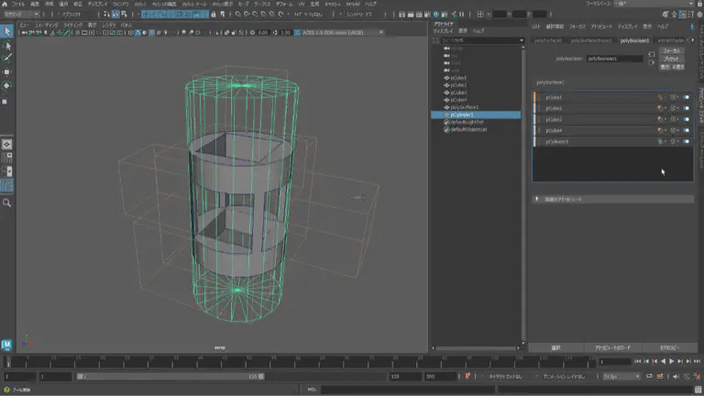
Task: Click boolean operation icon in pCube1 row
Action: [660, 97]
